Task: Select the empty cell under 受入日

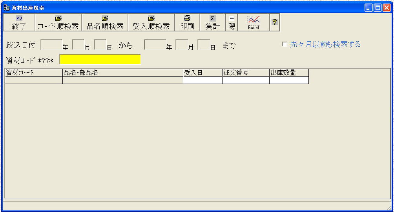Action: [203, 80]
